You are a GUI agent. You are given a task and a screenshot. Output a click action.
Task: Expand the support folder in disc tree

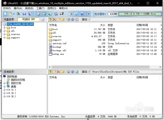click(x=5, y=37)
